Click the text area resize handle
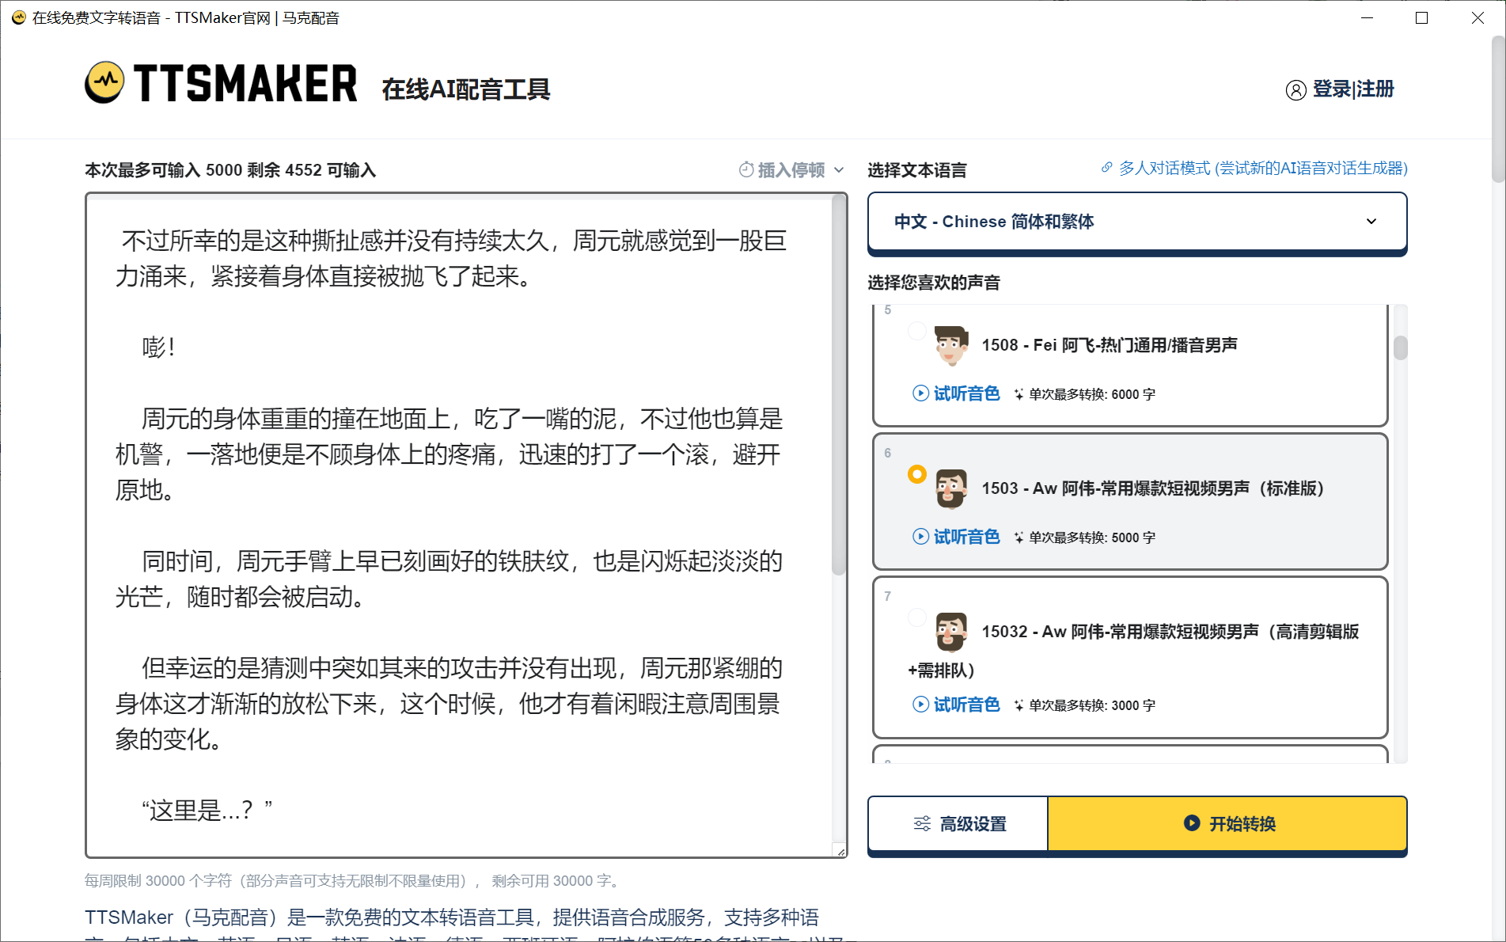This screenshot has width=1506, height=942. pyautogui.click(x=840, y=851)
